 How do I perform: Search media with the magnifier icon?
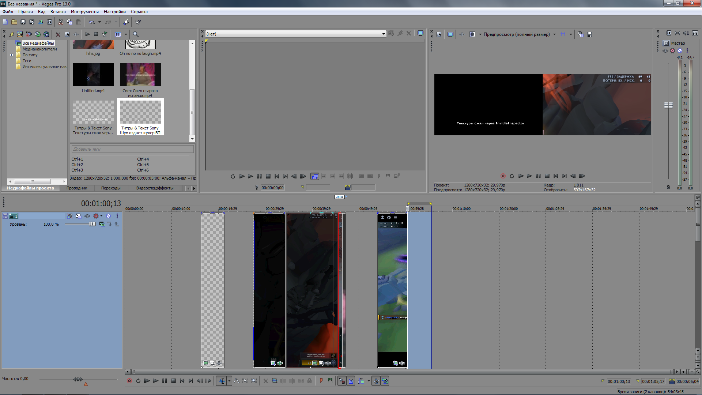tap(136, 34)
